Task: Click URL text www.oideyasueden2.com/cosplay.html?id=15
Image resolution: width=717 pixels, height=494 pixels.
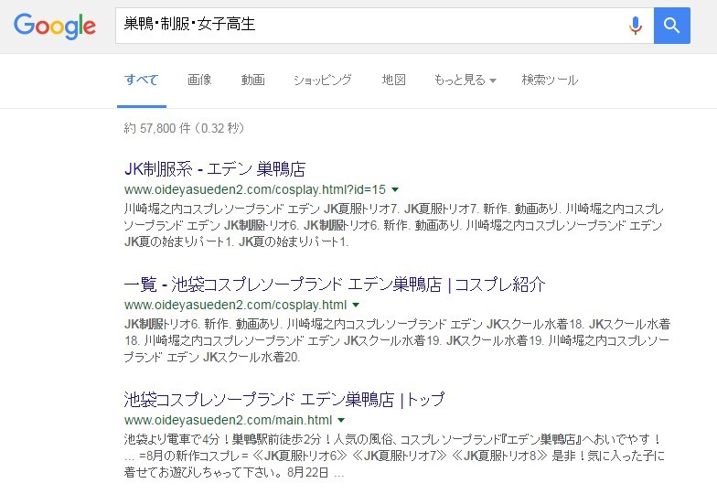Action: tap(254, 189)
